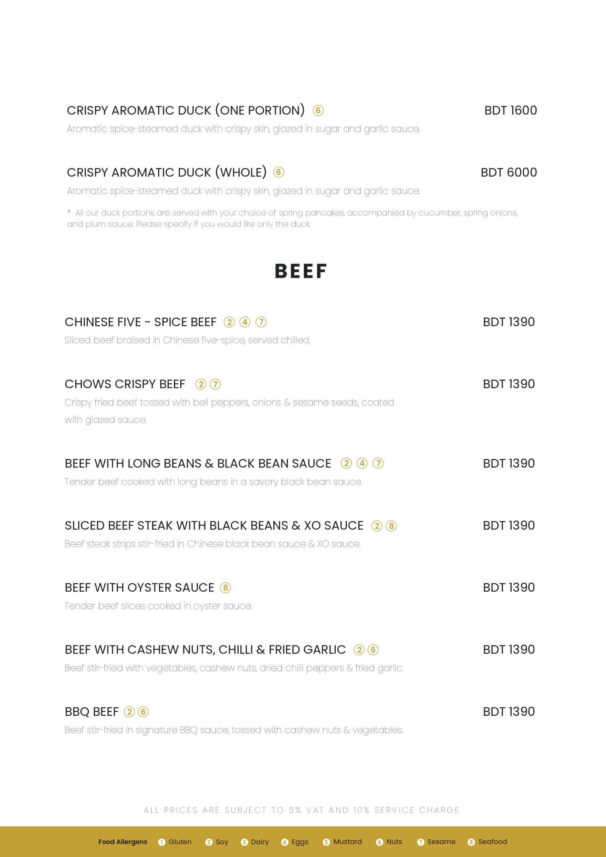Click the duck portions spring pancakes footnote
606x857 pixels.
coord(292,218)
